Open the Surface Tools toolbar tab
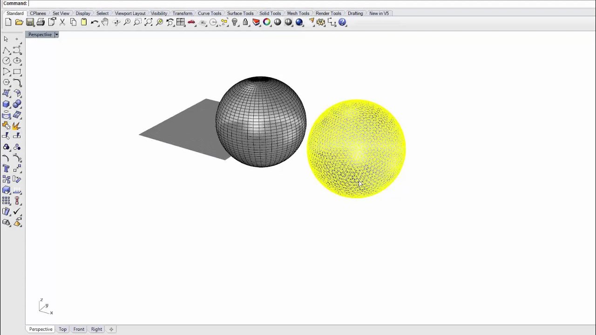The height and width of the screenshot is (335, 596). pos(240,13)
